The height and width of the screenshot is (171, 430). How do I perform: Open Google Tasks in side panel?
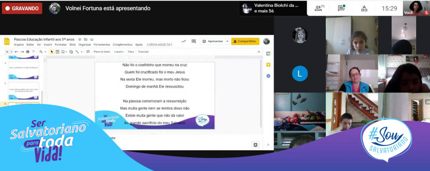pyautogui.click(x=268, y=76)
